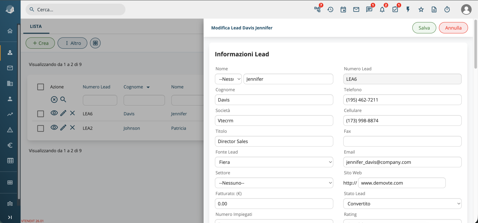This screenshot has width=478, height=223.
Task: Open the process tree icon in top bar
Action: 317,9
